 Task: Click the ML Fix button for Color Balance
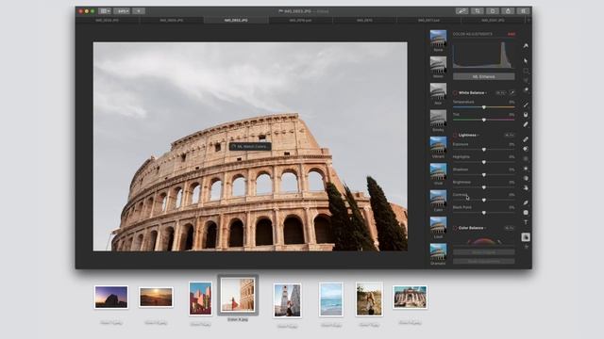click(510, 228)
